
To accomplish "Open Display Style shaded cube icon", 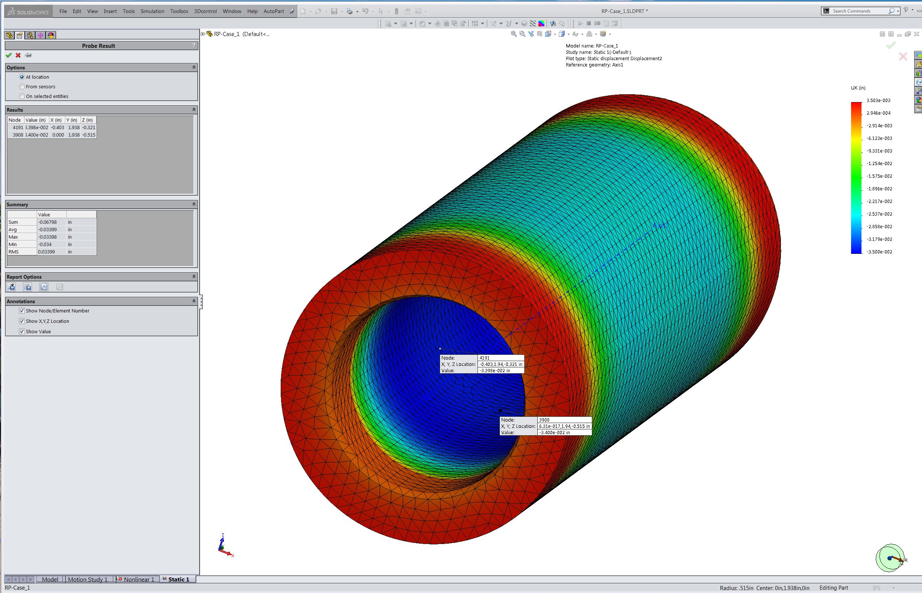I will coord(562,34).
